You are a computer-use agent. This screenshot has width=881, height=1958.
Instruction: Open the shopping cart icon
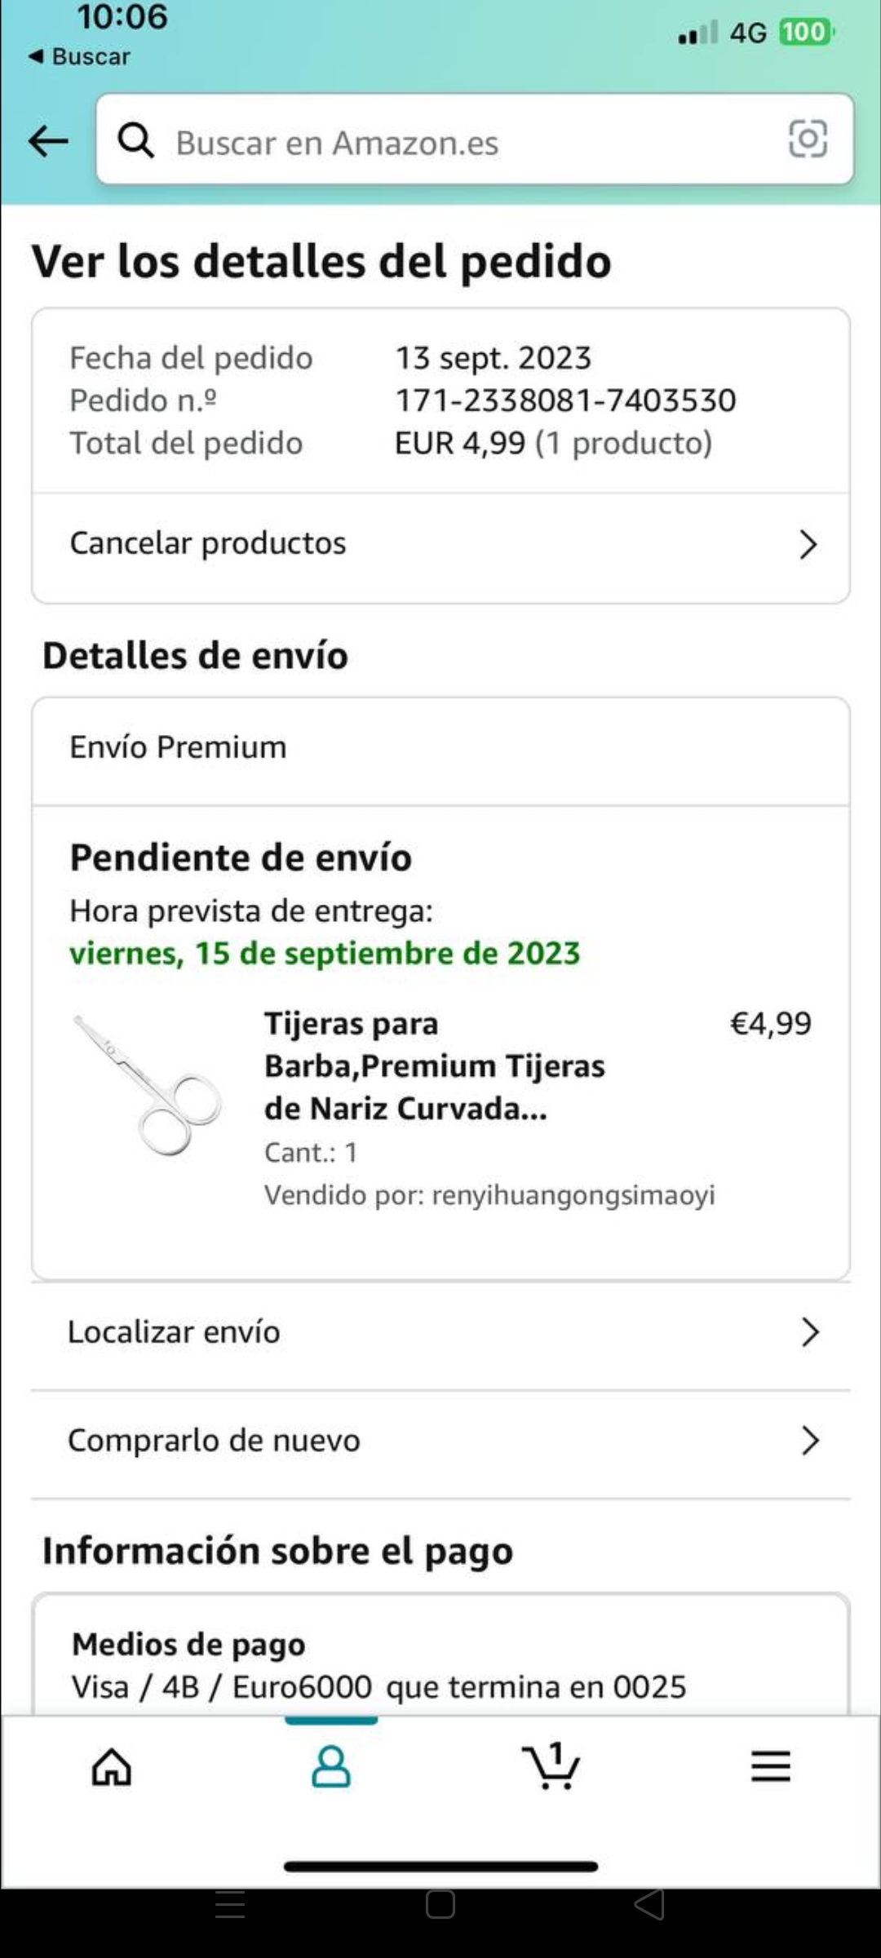pyautogui.click(x=551, y=1765)
